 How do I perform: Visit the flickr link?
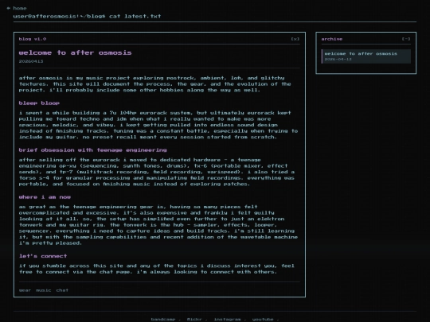[194, 320]
